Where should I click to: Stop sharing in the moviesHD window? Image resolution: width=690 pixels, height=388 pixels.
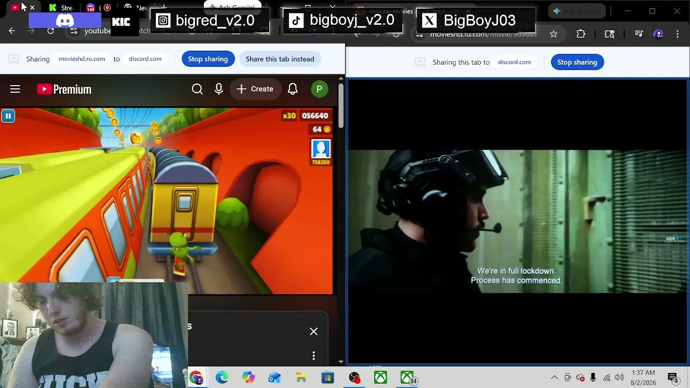tap(577, 62)
